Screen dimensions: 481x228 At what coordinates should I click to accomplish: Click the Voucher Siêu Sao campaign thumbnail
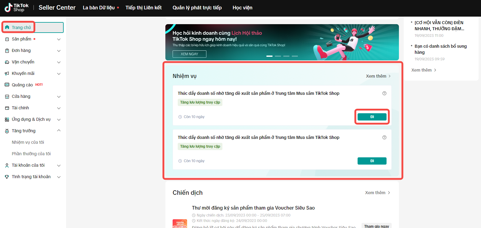[180, 223]
